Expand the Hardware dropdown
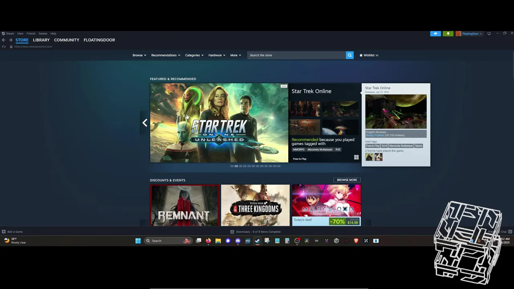The height and width of the screenshot is (289, 514). [x=217, y=55]
